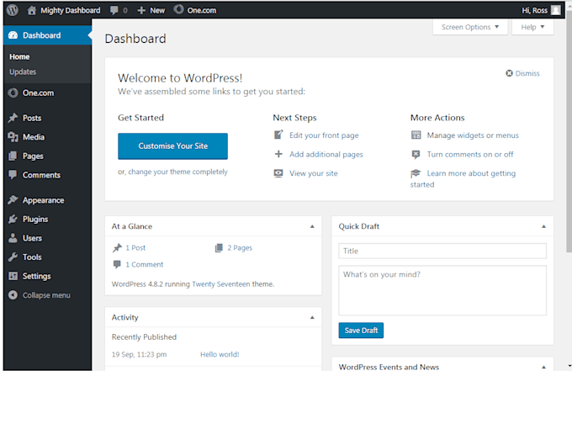Open the Help dropdown tab
Image resolution: width=572 pixels, height=429 pixels.
pyautogui.click(x=532, y=27)
